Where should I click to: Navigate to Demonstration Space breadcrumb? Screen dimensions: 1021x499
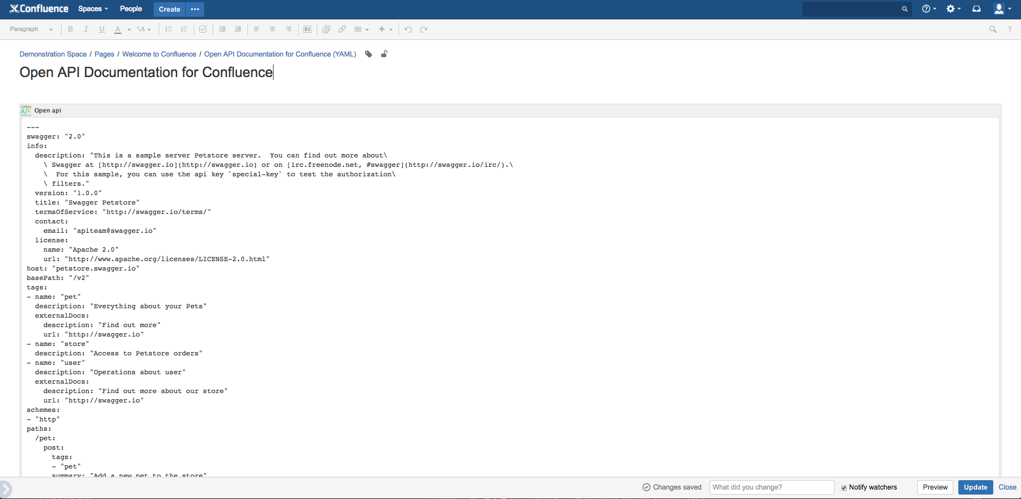[53, 54]
